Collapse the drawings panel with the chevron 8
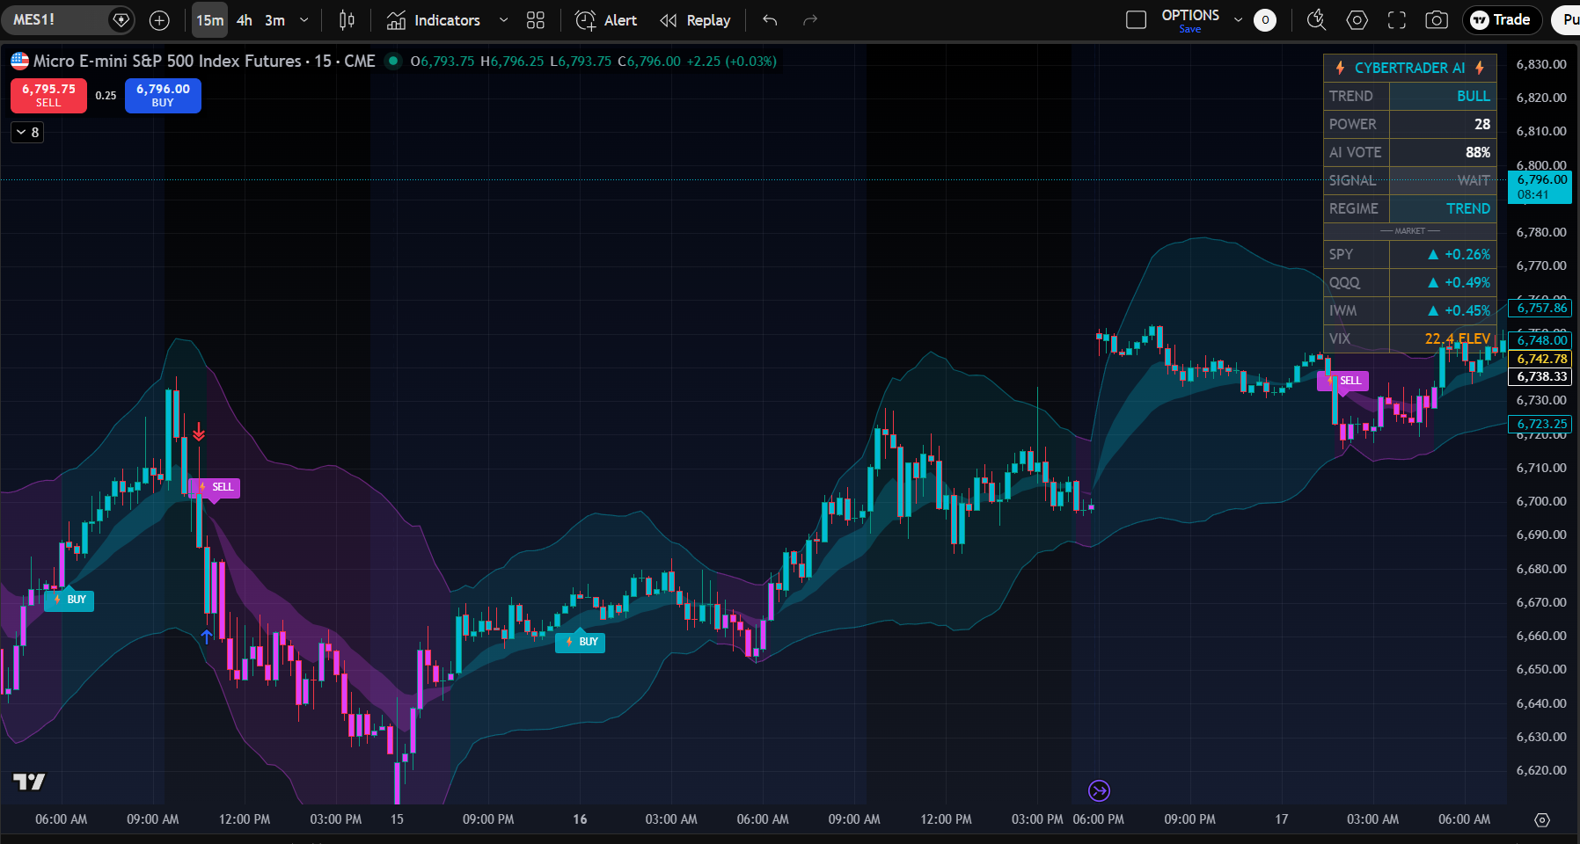Viewport: 1580px width, 844px height. tap(26, 132)
